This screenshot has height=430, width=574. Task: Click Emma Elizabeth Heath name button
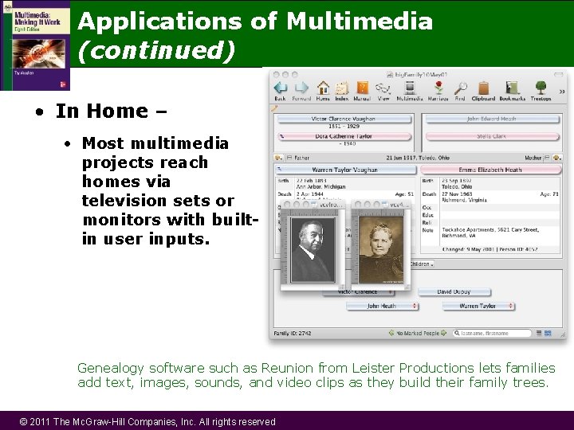(x=490, y=170)
